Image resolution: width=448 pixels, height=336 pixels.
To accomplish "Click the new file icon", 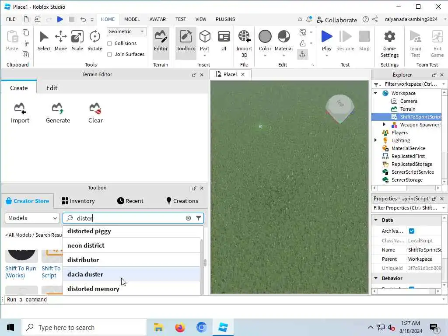I will (x=26, y=19).
